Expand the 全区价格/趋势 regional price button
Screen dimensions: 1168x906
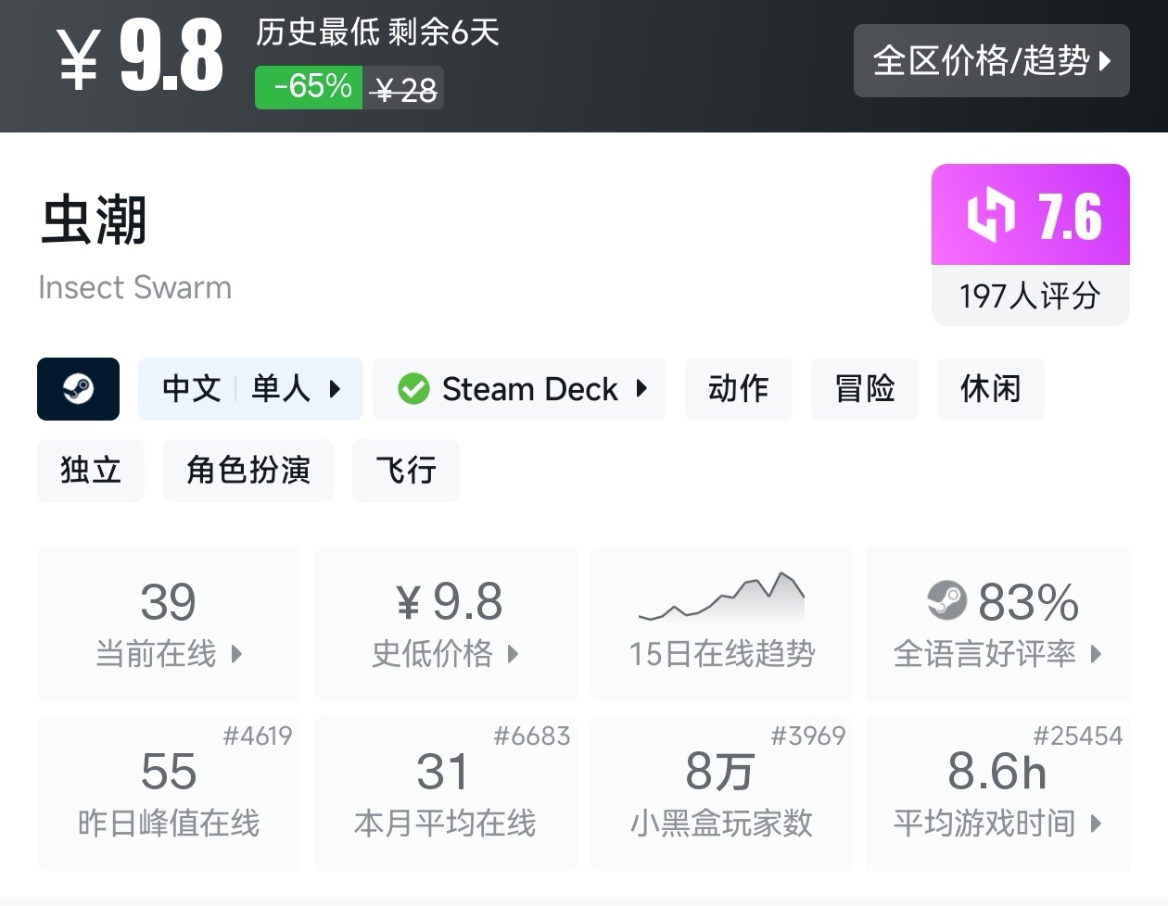[x=991, y=61]
